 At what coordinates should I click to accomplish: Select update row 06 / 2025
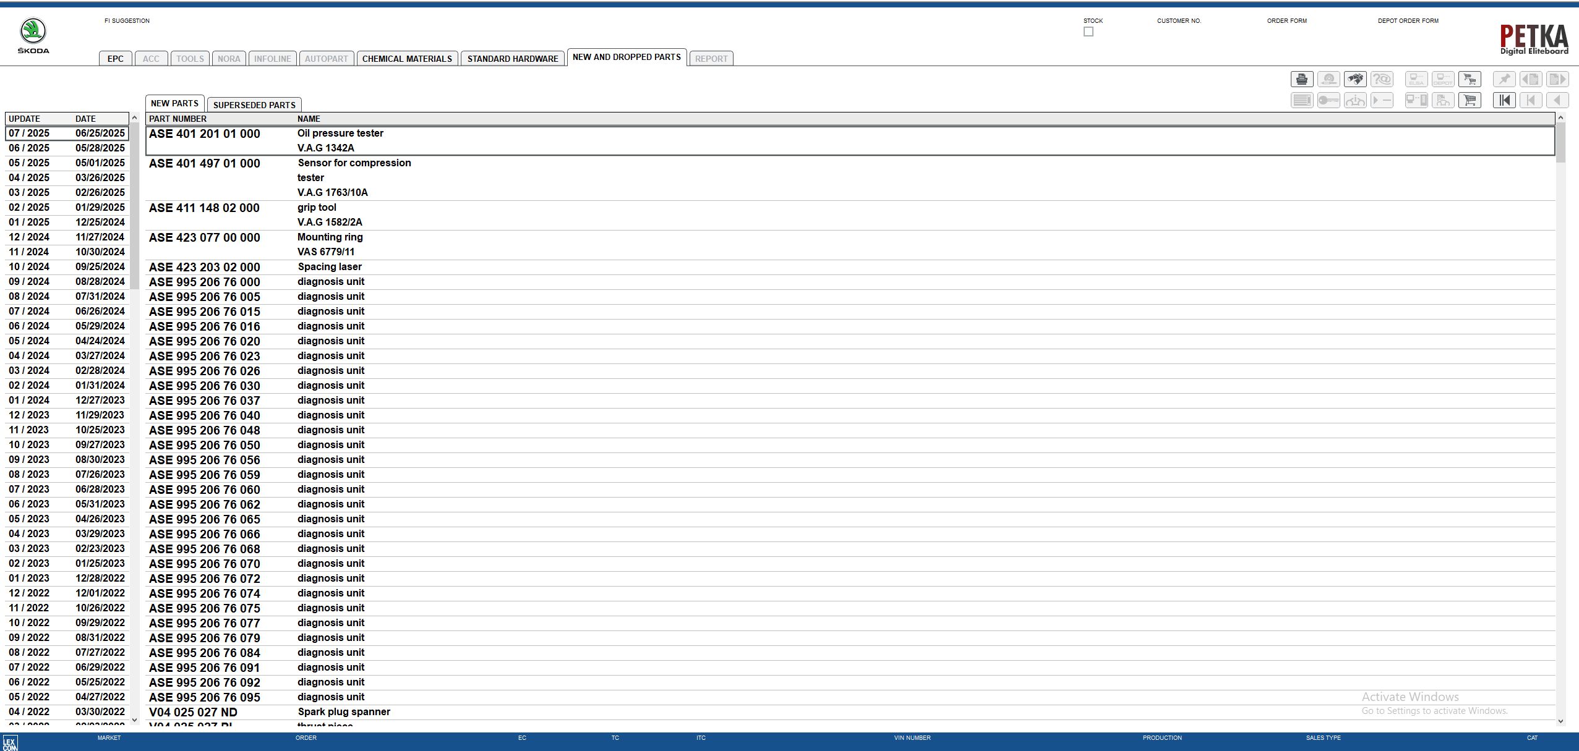click(x=67, y=148)
